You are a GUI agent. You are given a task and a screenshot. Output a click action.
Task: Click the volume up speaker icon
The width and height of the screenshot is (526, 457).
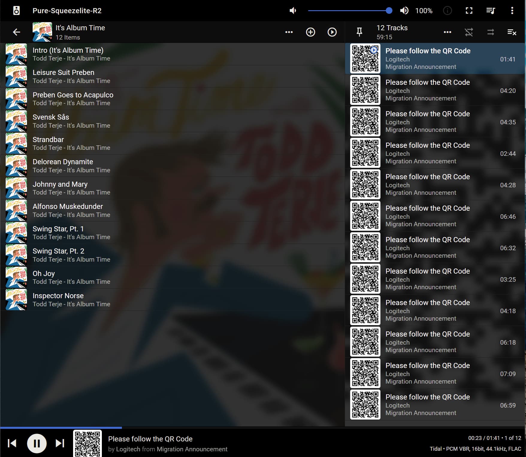coord(404,11)
